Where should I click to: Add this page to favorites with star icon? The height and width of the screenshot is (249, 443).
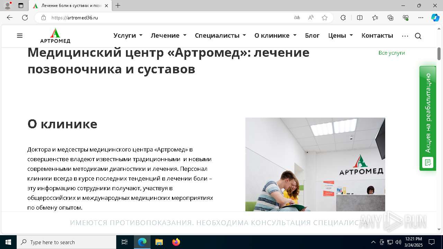pyautogui.click(x=325, y=18)
